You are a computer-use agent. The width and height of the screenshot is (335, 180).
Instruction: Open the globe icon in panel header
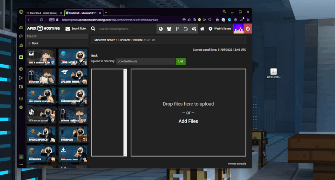161,29
